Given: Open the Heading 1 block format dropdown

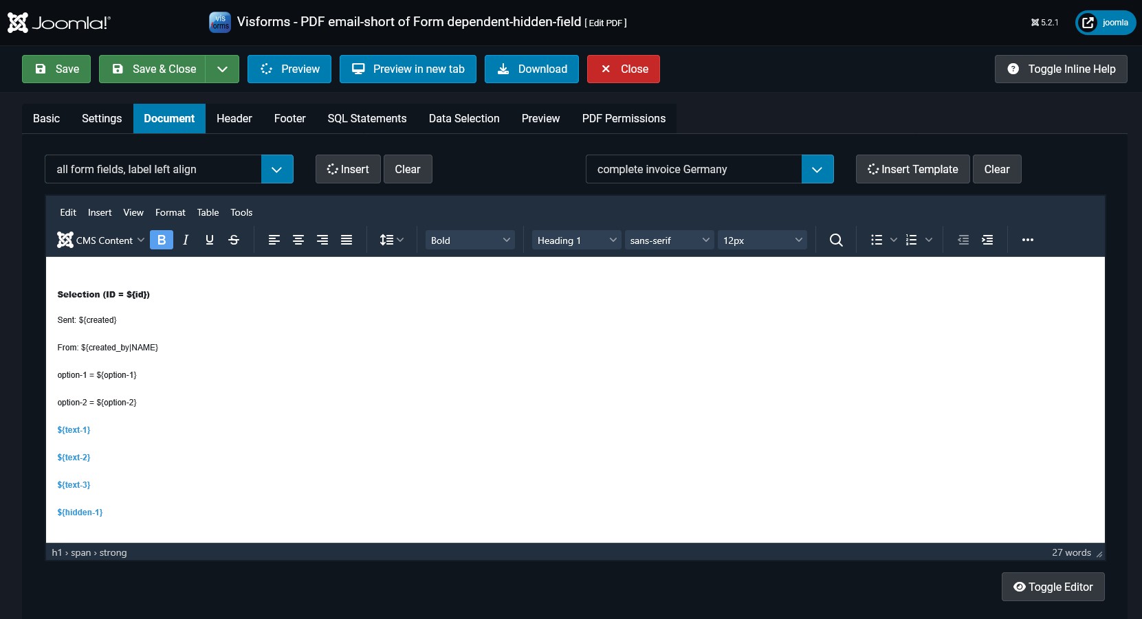Looking at the screenshot, I should click(576, 240).
